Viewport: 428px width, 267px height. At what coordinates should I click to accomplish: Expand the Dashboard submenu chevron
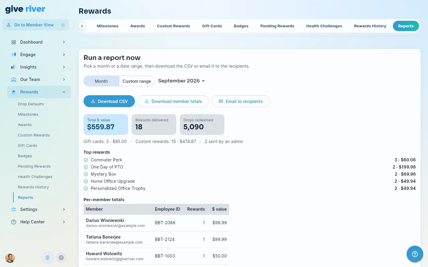pos(64,42)
